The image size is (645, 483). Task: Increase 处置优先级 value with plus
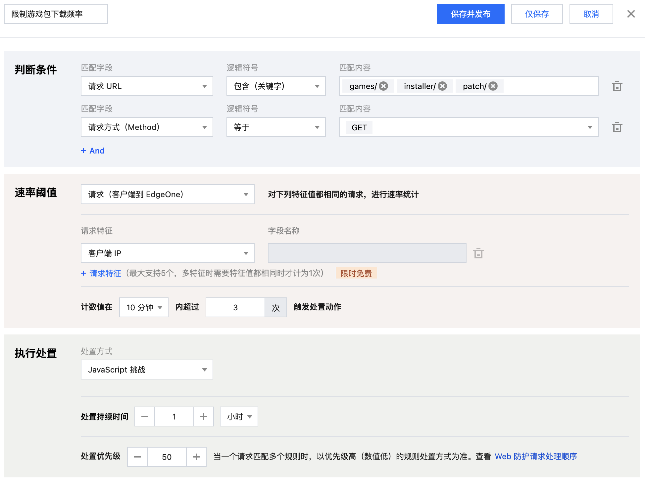click(196, 457)
